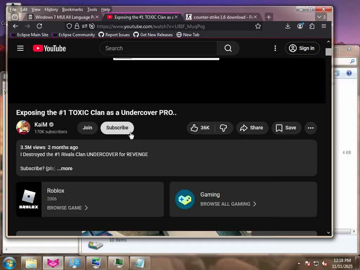Open Eclipse Community bookmark
The width and height of the screenshot is (360, 270).
pyautogui.click(x=73, y=35)
